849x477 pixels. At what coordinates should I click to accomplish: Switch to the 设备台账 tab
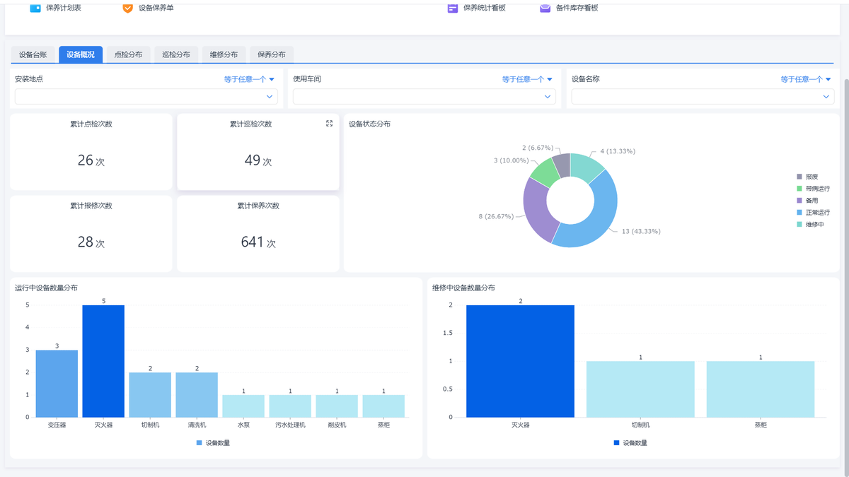(33, 54)
